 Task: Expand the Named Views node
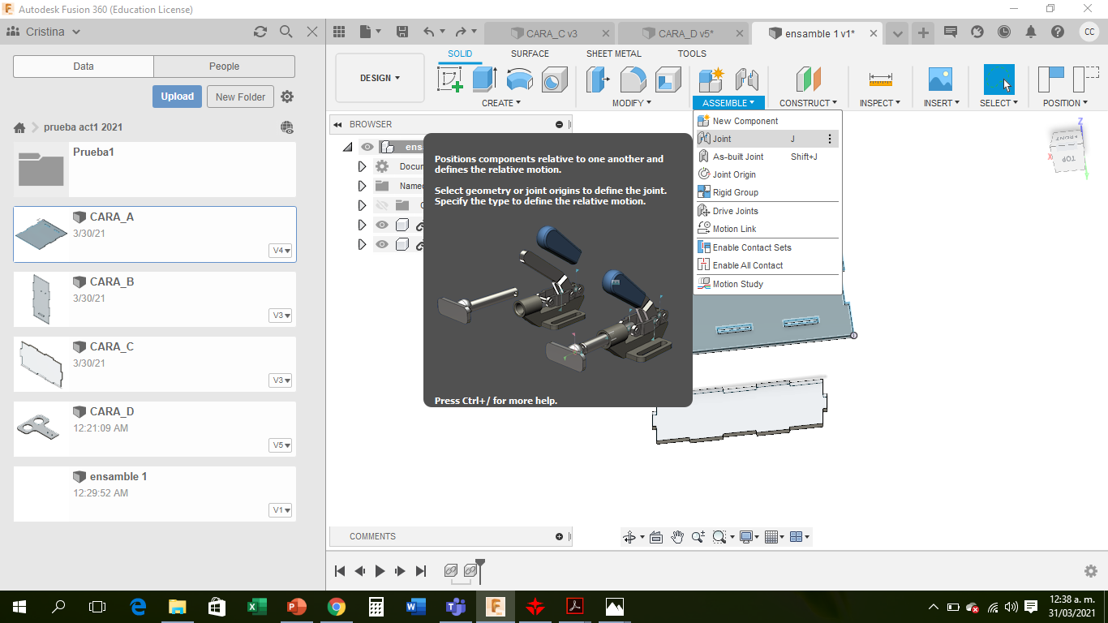[363, 186]
